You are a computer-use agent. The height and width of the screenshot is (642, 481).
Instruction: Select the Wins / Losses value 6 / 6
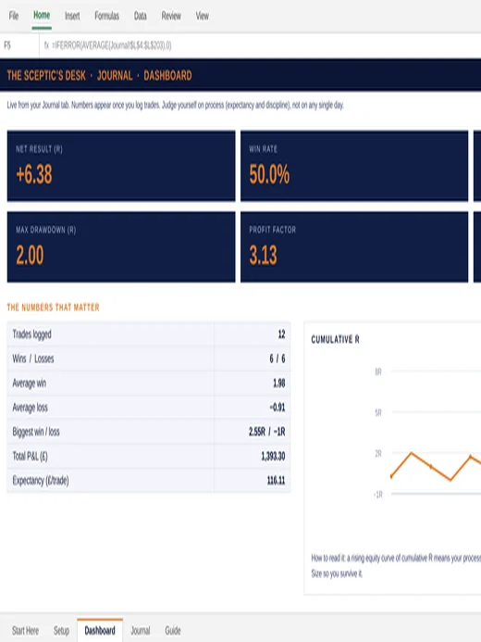277,359
